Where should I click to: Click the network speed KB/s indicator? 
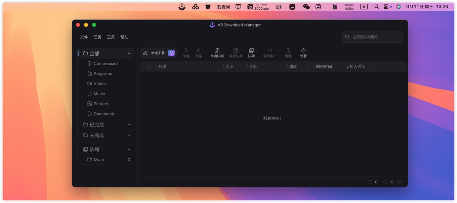click(349, 7)
